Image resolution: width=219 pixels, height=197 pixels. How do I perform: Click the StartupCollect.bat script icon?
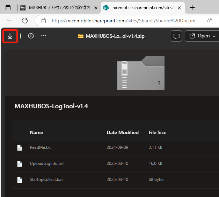pyautogui.click(x=20, y=180)
